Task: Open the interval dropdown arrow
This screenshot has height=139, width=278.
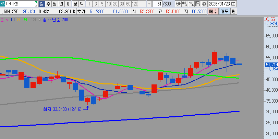Action: 149,3
